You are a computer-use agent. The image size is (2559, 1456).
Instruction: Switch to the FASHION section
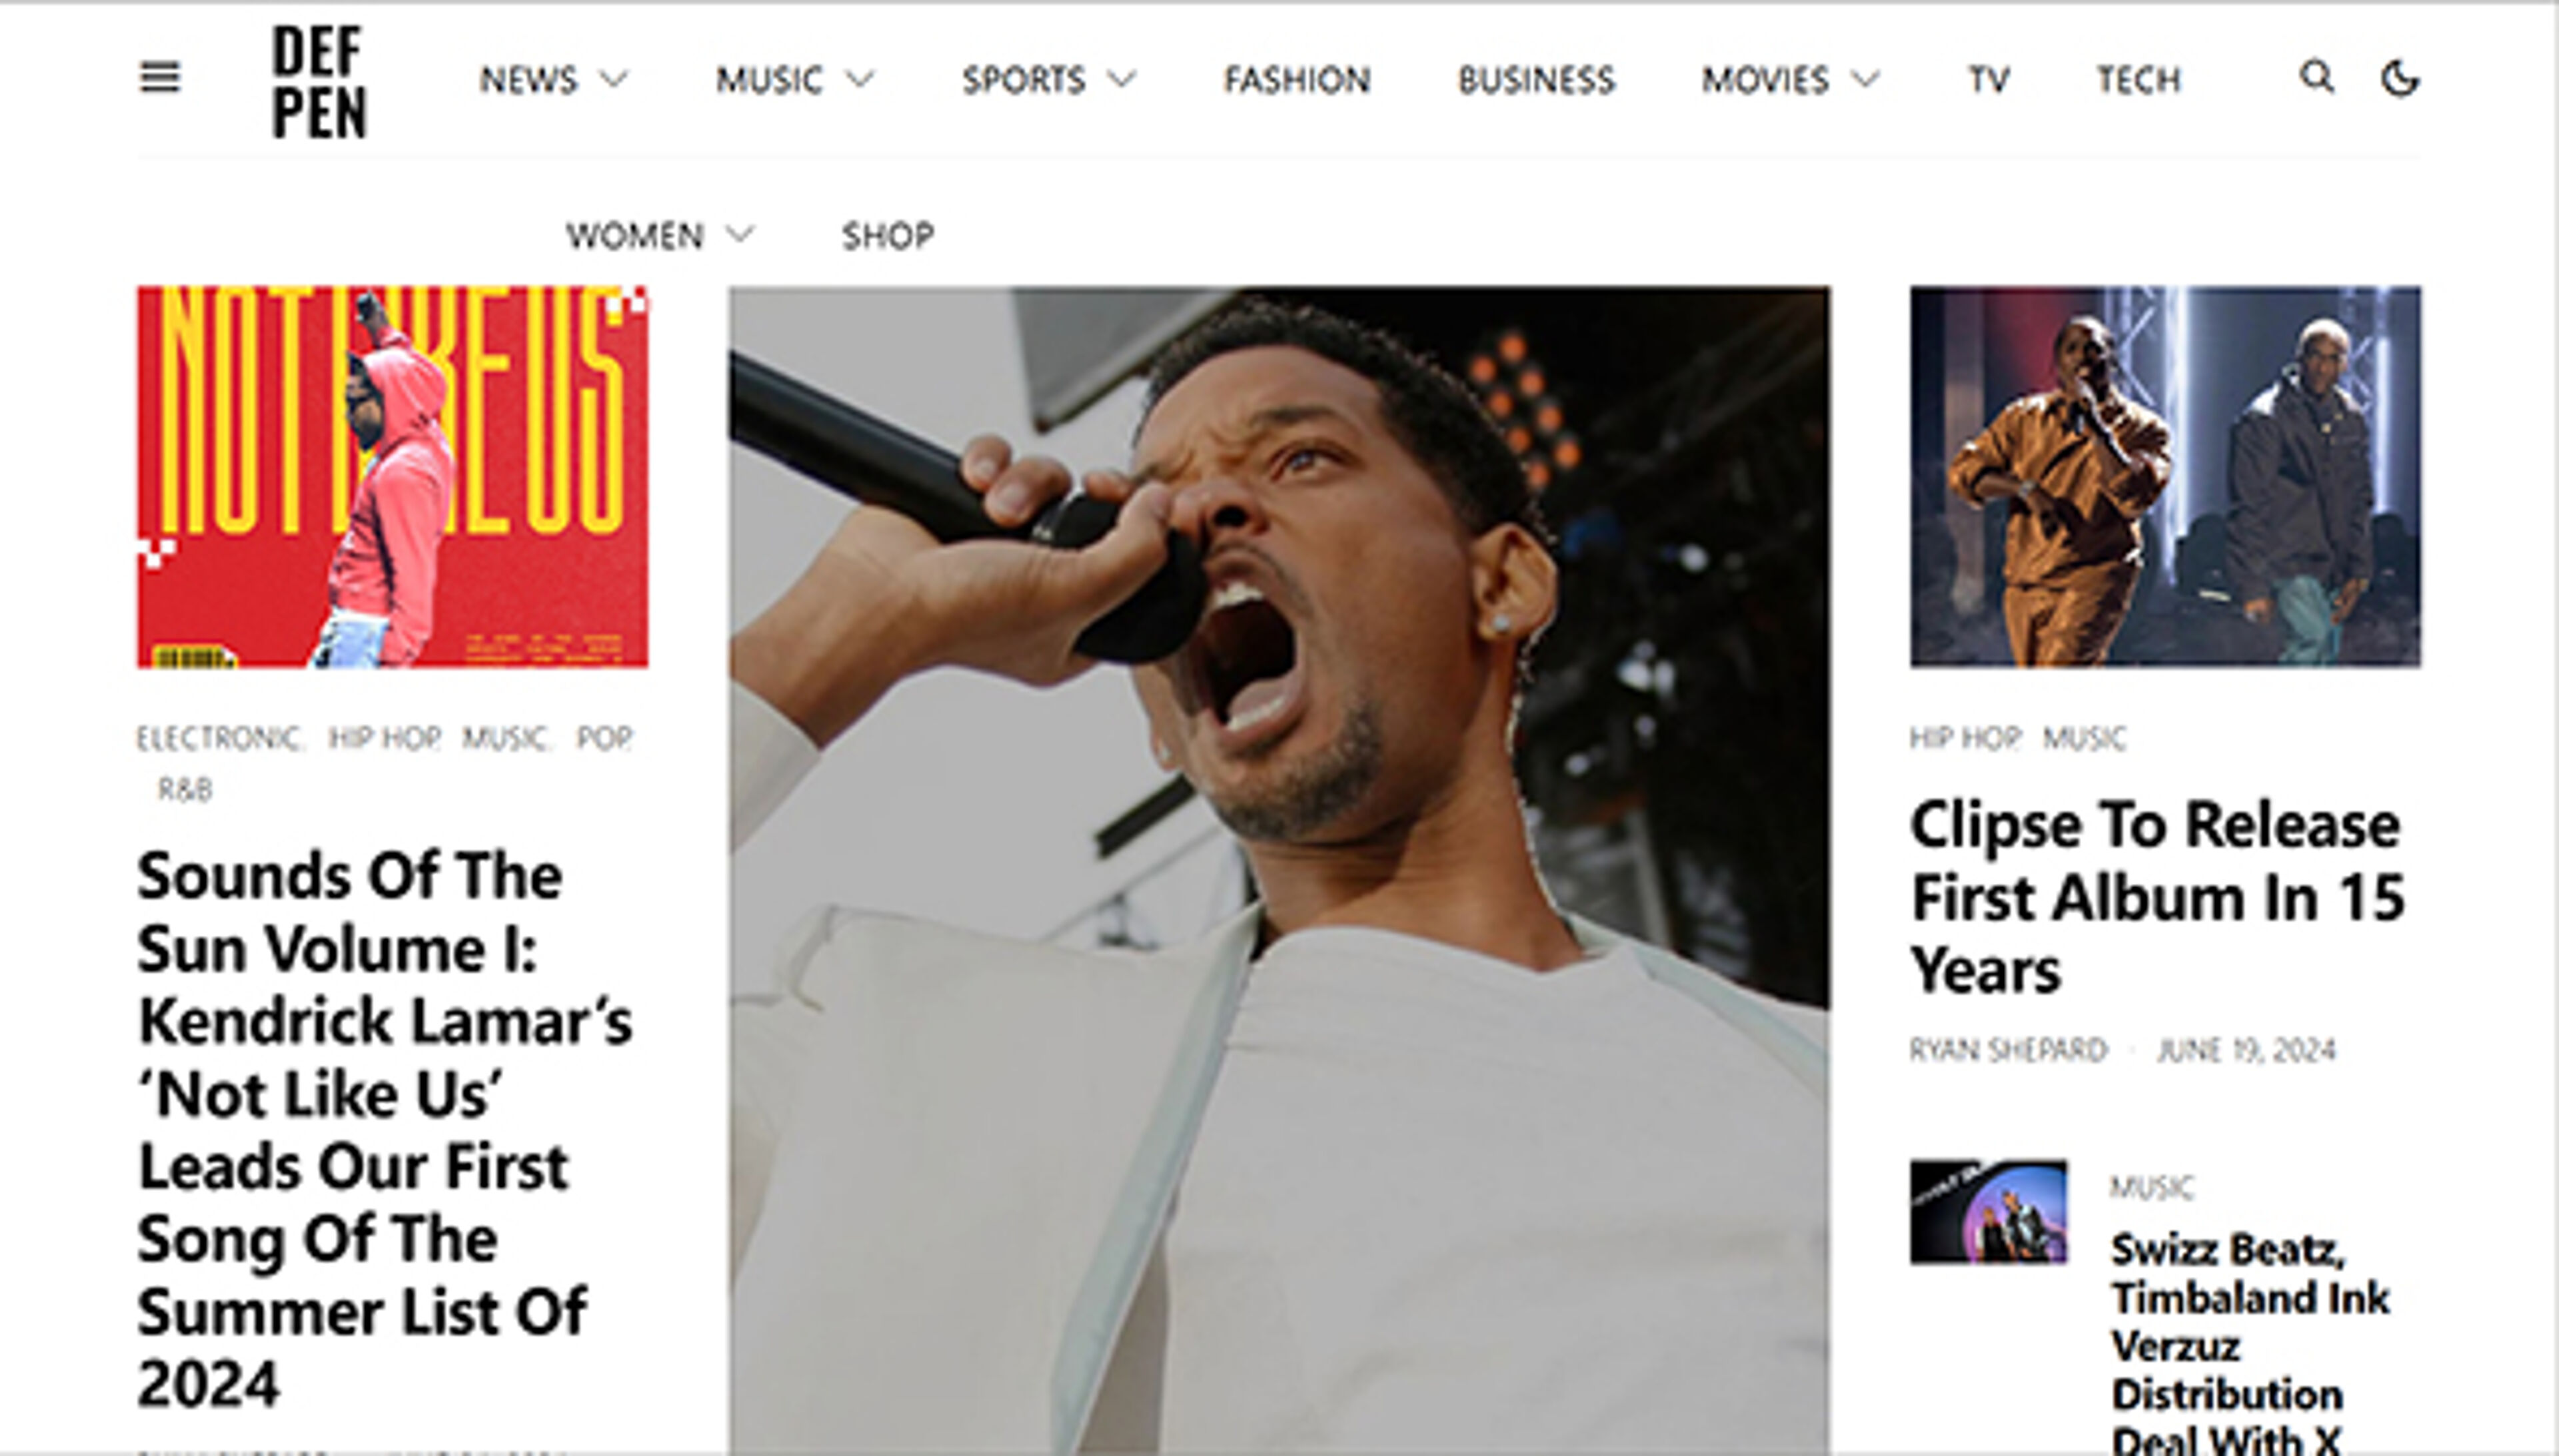[x=1297, y=80]
